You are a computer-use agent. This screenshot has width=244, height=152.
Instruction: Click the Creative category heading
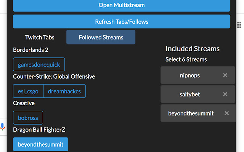pyautogui.click(x=24, y=103)
